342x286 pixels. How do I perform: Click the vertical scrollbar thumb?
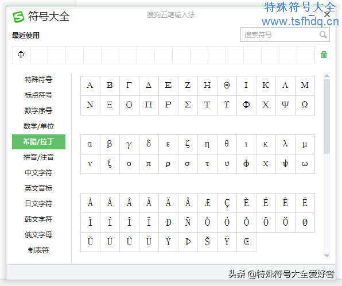click(327, 117)
